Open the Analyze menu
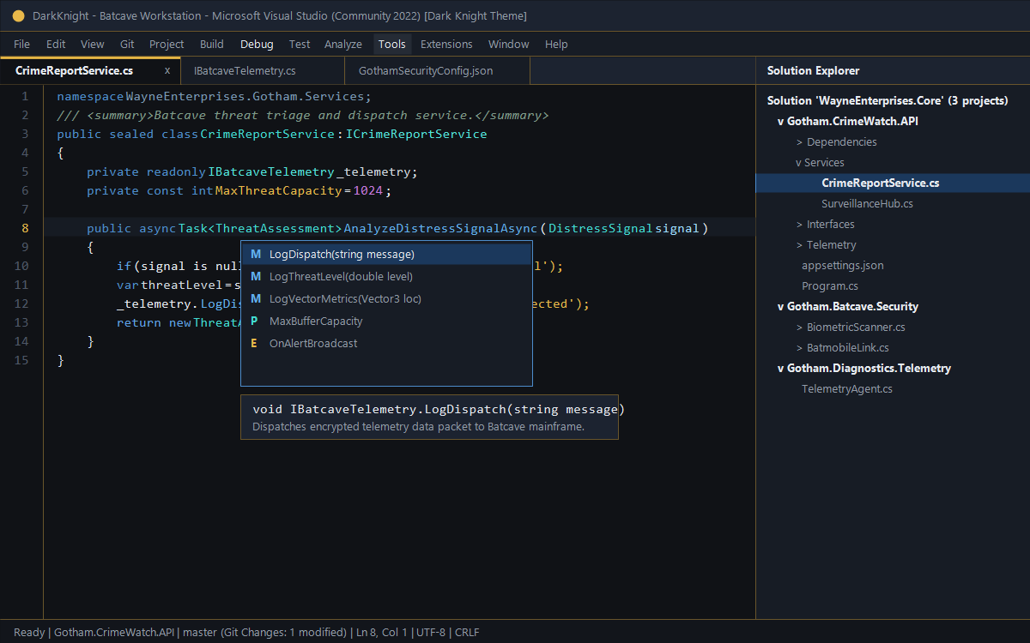This screenshot has height=643, width=1030. click(343, 45)
